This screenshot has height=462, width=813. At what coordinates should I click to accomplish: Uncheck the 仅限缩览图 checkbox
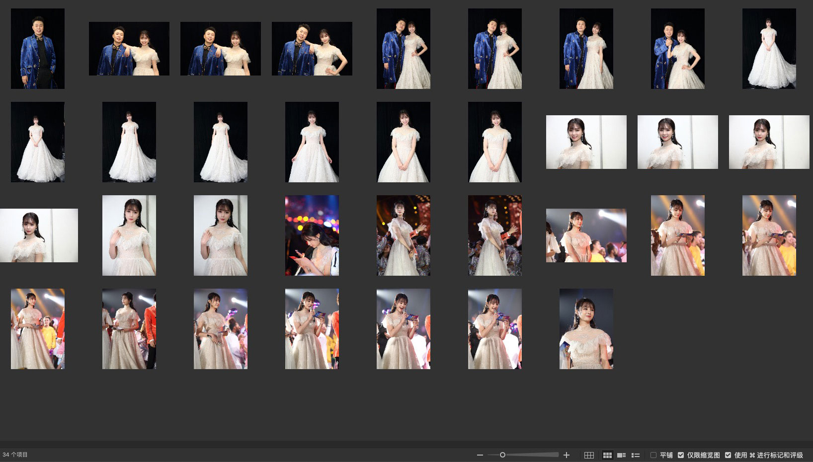pyautogui.click(x=681, y=455)
